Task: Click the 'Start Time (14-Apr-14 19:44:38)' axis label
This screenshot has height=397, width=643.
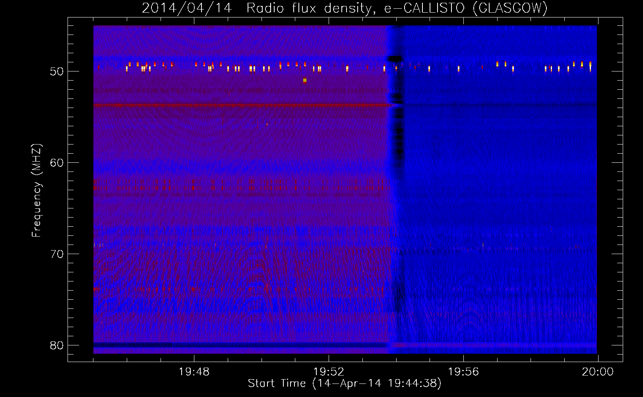Action: click(x=345, y=384)
